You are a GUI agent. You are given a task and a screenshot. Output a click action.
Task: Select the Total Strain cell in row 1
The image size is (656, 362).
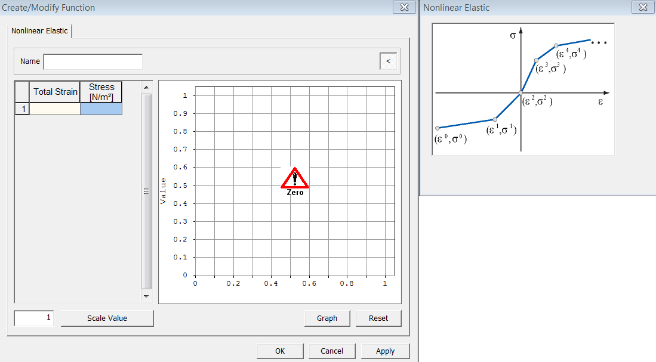point(55,108)
